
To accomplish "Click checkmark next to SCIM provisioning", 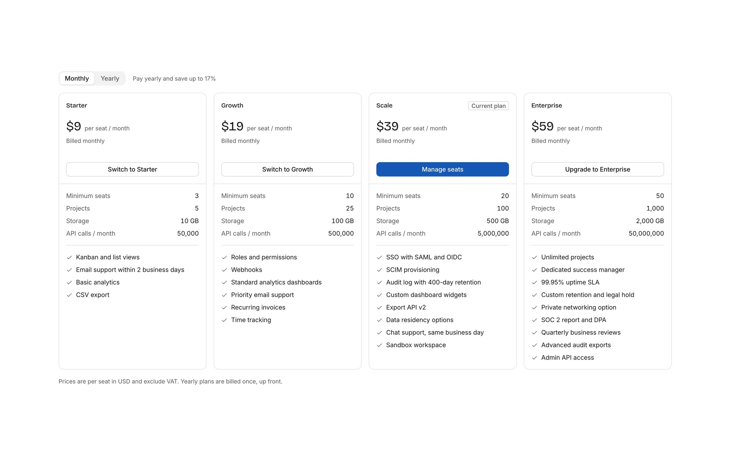I will [x=379, y=270].
